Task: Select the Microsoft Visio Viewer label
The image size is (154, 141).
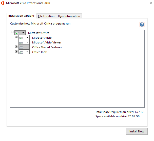Action: pos(47,42)
